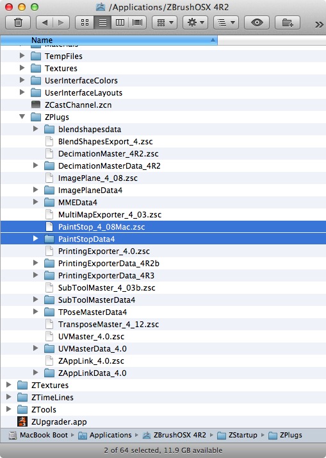
Task: Show more toolbar items via double chevron
Action: point(319,24)
